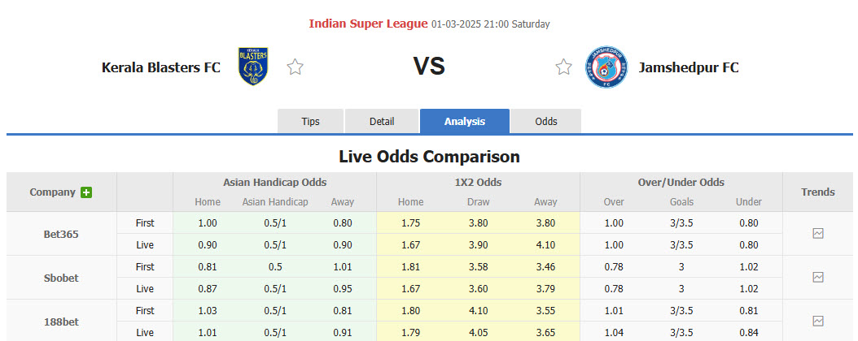This screenshot has width=858, height=341.
Task: Click the Jamshedpur FC crest logo
Action: (606, 67)
